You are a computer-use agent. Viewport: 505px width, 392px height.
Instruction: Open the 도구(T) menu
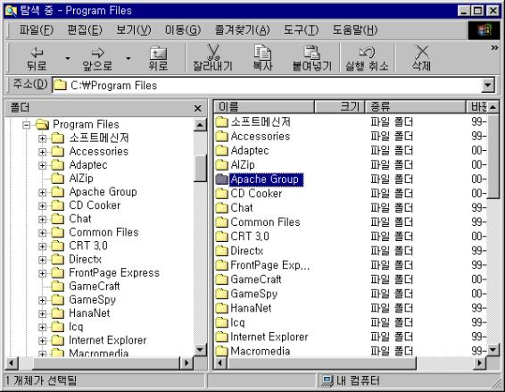point(301,30)
